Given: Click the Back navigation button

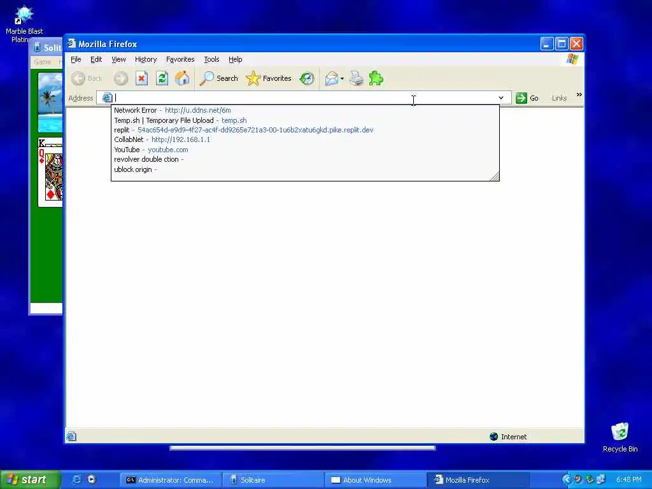Looking at the screenshot, I should click(x=87, y=78).
